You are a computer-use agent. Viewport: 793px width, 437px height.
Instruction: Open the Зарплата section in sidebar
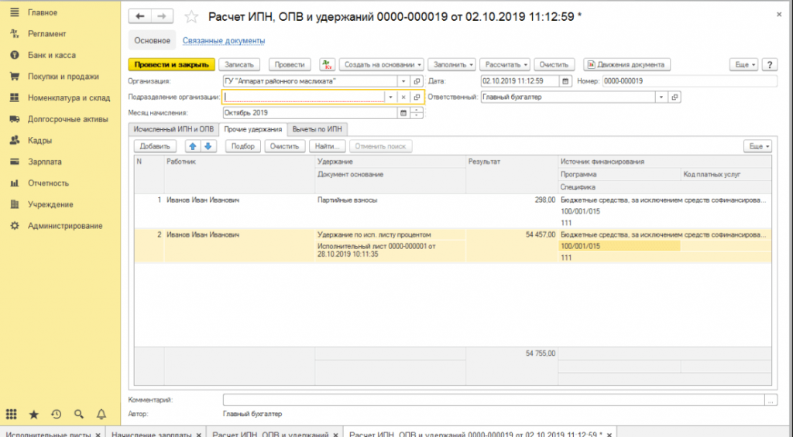pyautogui.click(x=44, y=162)
